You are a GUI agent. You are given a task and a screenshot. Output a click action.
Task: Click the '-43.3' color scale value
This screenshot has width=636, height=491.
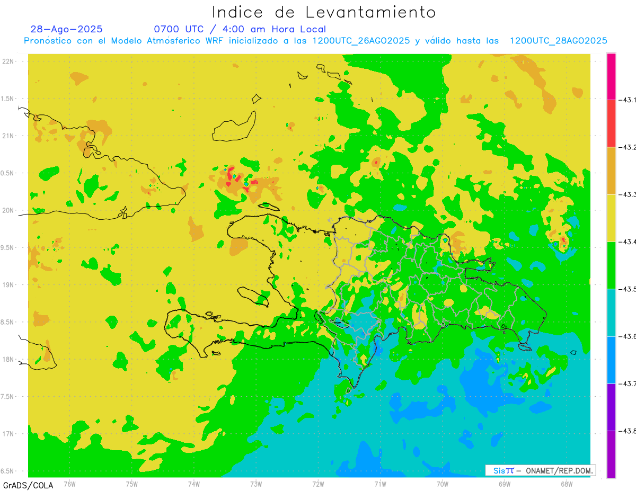click(x=628, y=194)
